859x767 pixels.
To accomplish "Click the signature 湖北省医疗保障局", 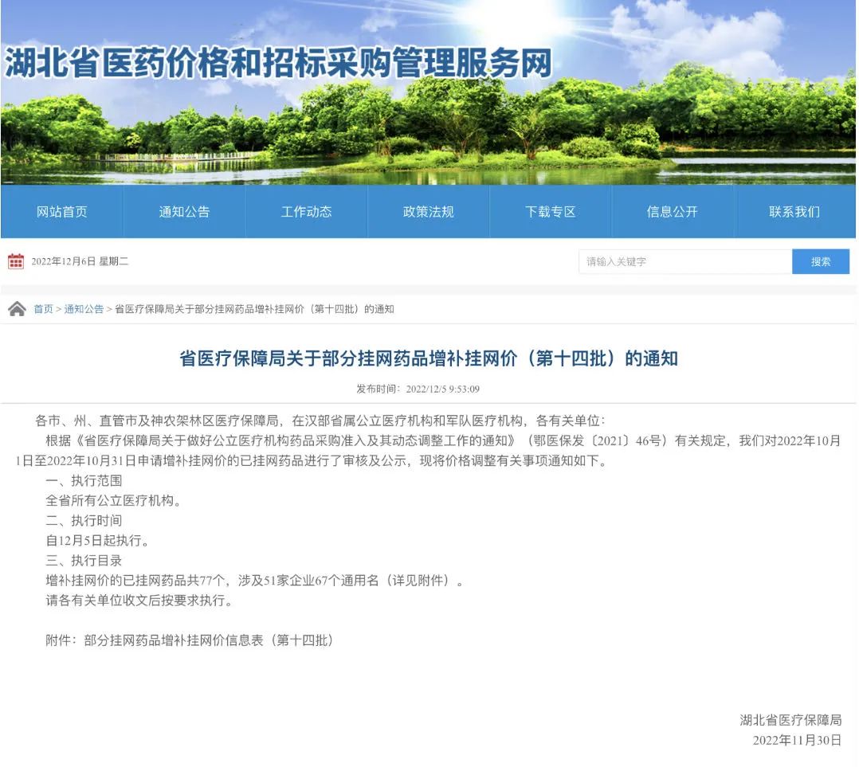I will click(790, 721).
